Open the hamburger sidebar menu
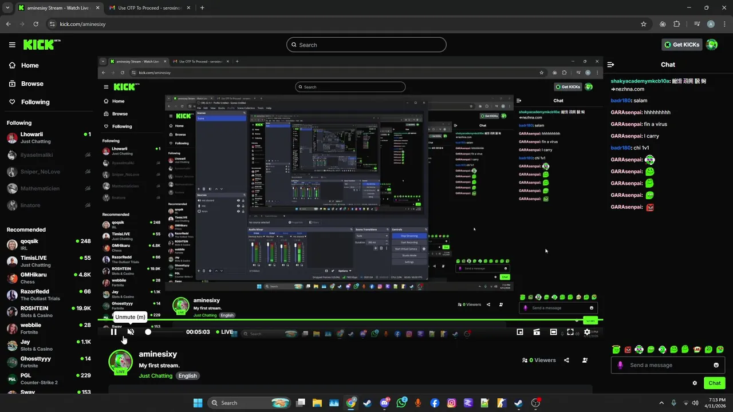The height and width of the screenshot is (412, 733). click(x=12, y=45)
